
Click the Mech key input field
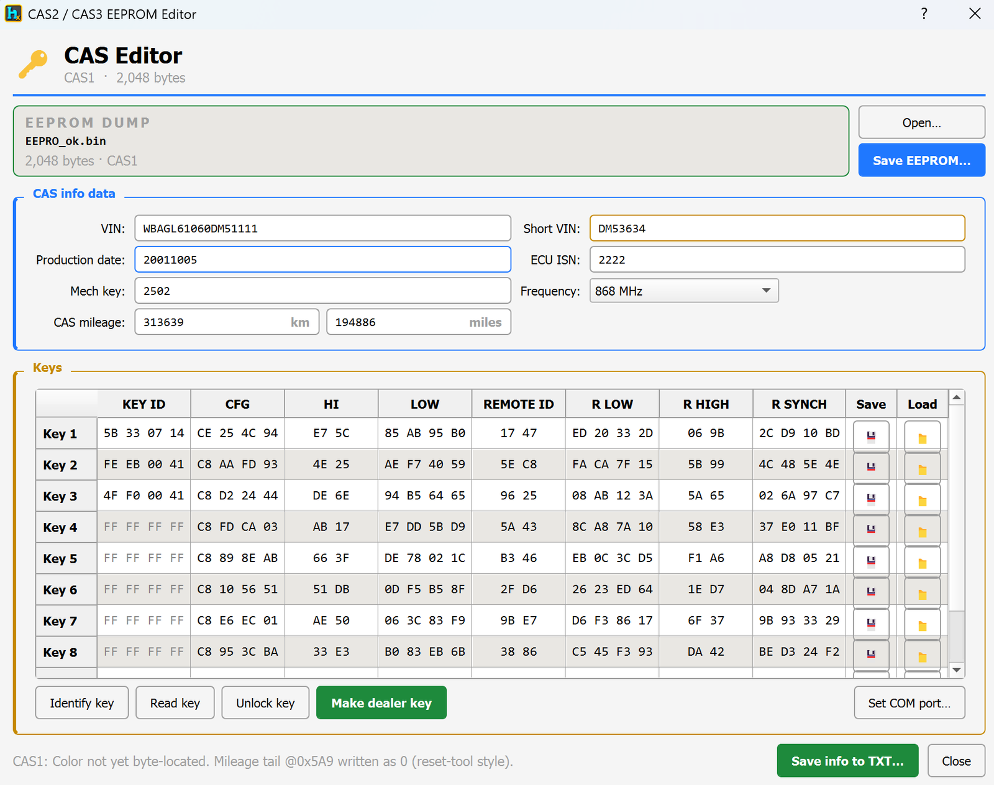(323, 291)
